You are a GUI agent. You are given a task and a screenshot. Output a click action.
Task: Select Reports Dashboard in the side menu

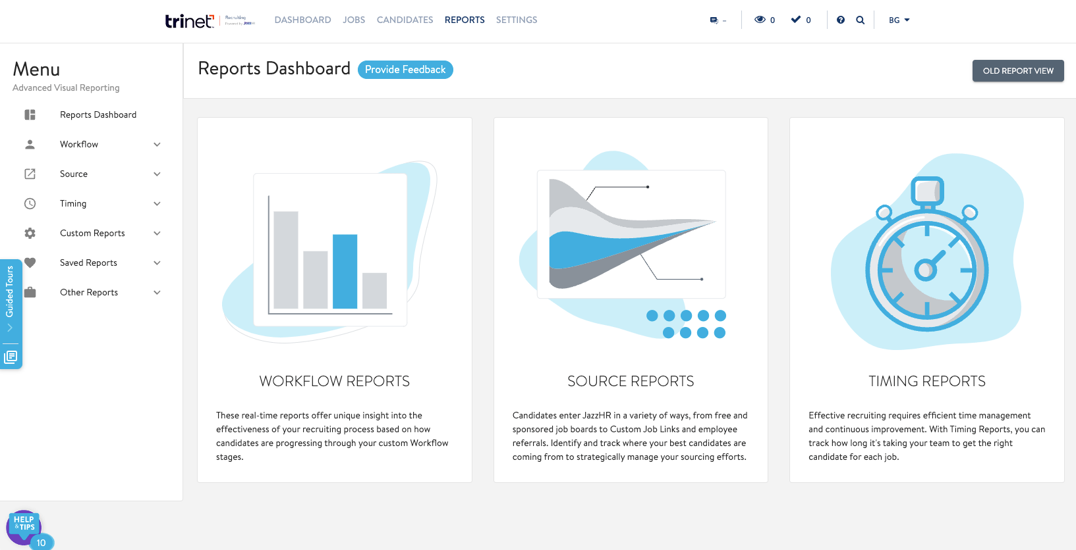[98, 114]
